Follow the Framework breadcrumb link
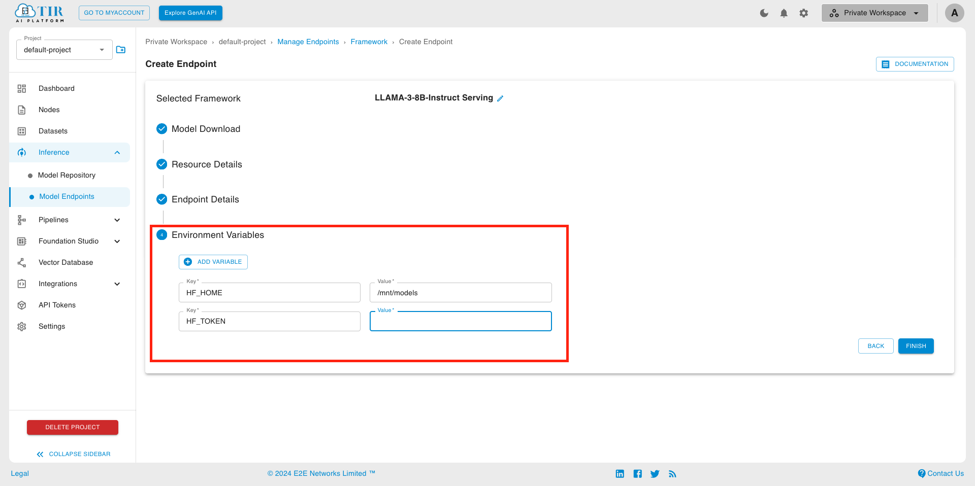 pos(369,42)
